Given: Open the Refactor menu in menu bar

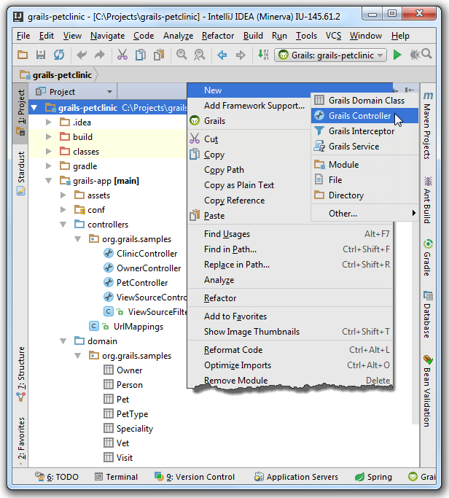Looking at the screenshot, I should tap(217, 35).
